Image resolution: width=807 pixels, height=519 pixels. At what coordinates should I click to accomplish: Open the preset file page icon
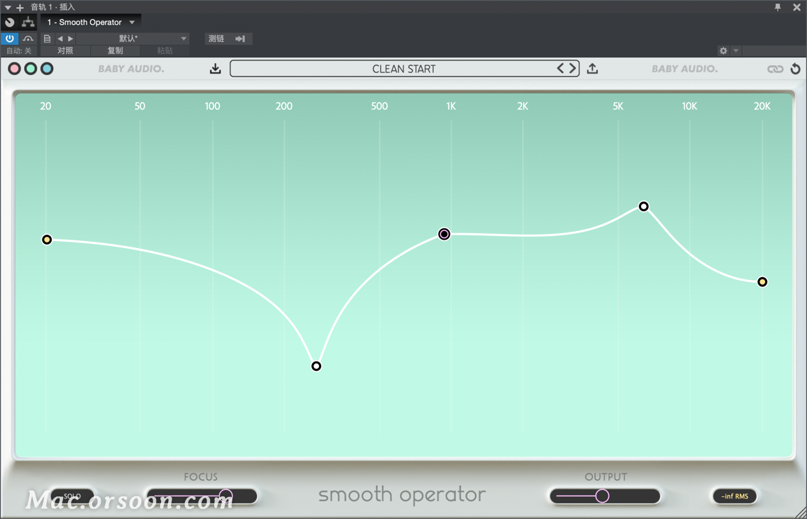pos(47,38)
